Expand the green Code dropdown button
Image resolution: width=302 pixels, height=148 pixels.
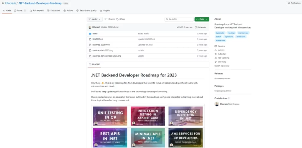pos(202,19)
